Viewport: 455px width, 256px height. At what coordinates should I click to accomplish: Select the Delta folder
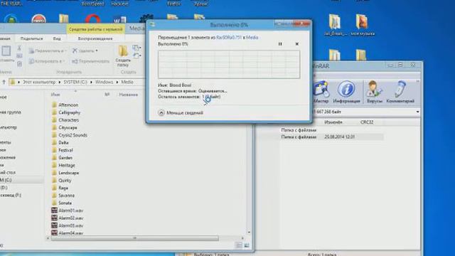coord(60,142)
